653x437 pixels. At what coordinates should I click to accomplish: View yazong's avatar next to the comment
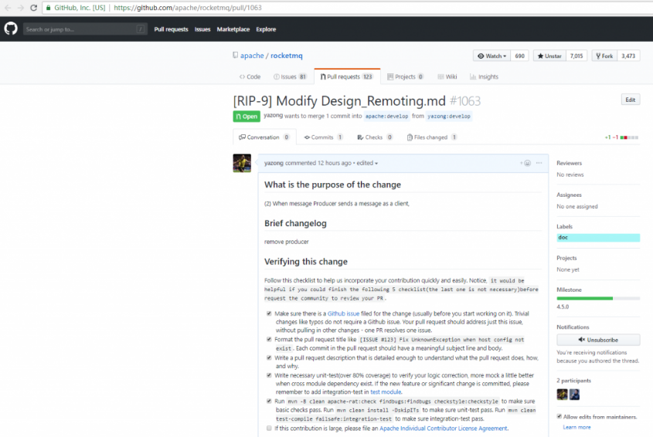[x=242, y=163]
